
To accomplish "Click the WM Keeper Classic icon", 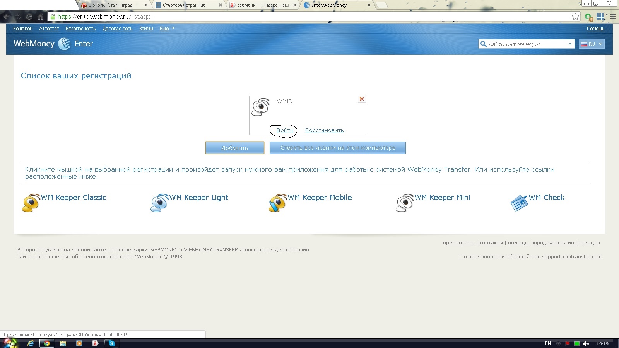I will click(31, 203).
